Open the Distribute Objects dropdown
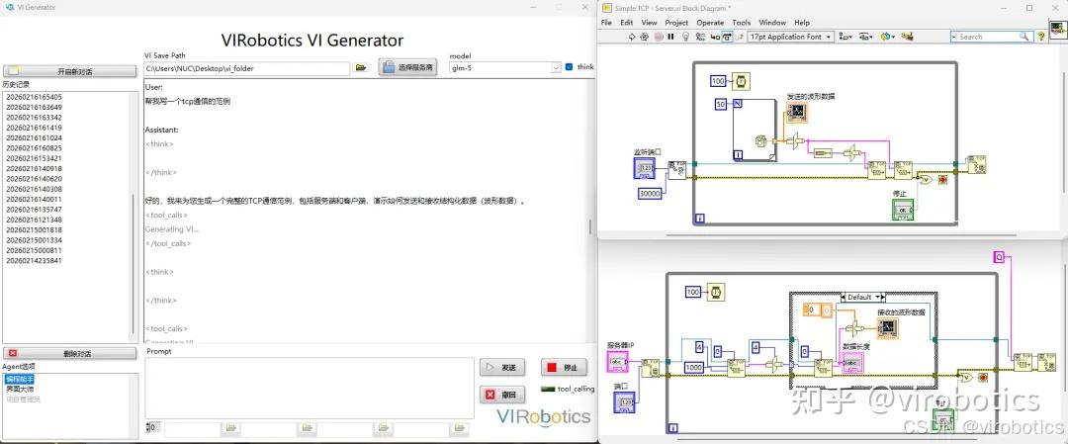 (866, 37)
